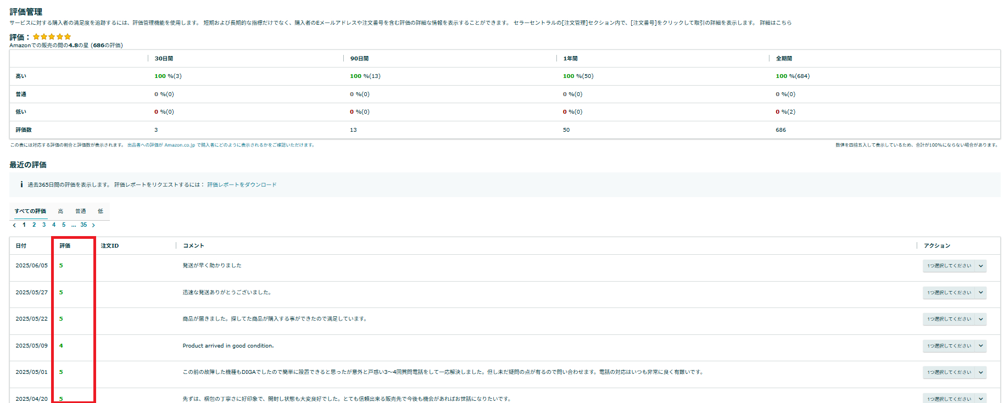Image resolution: width=1004 pixels, height=403 pixels.
Task: Click rating 4 in 2025/05/09 row
Action: pos(61,346)
